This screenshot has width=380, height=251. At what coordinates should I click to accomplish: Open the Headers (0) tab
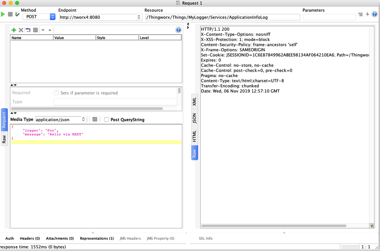(30, 238)
